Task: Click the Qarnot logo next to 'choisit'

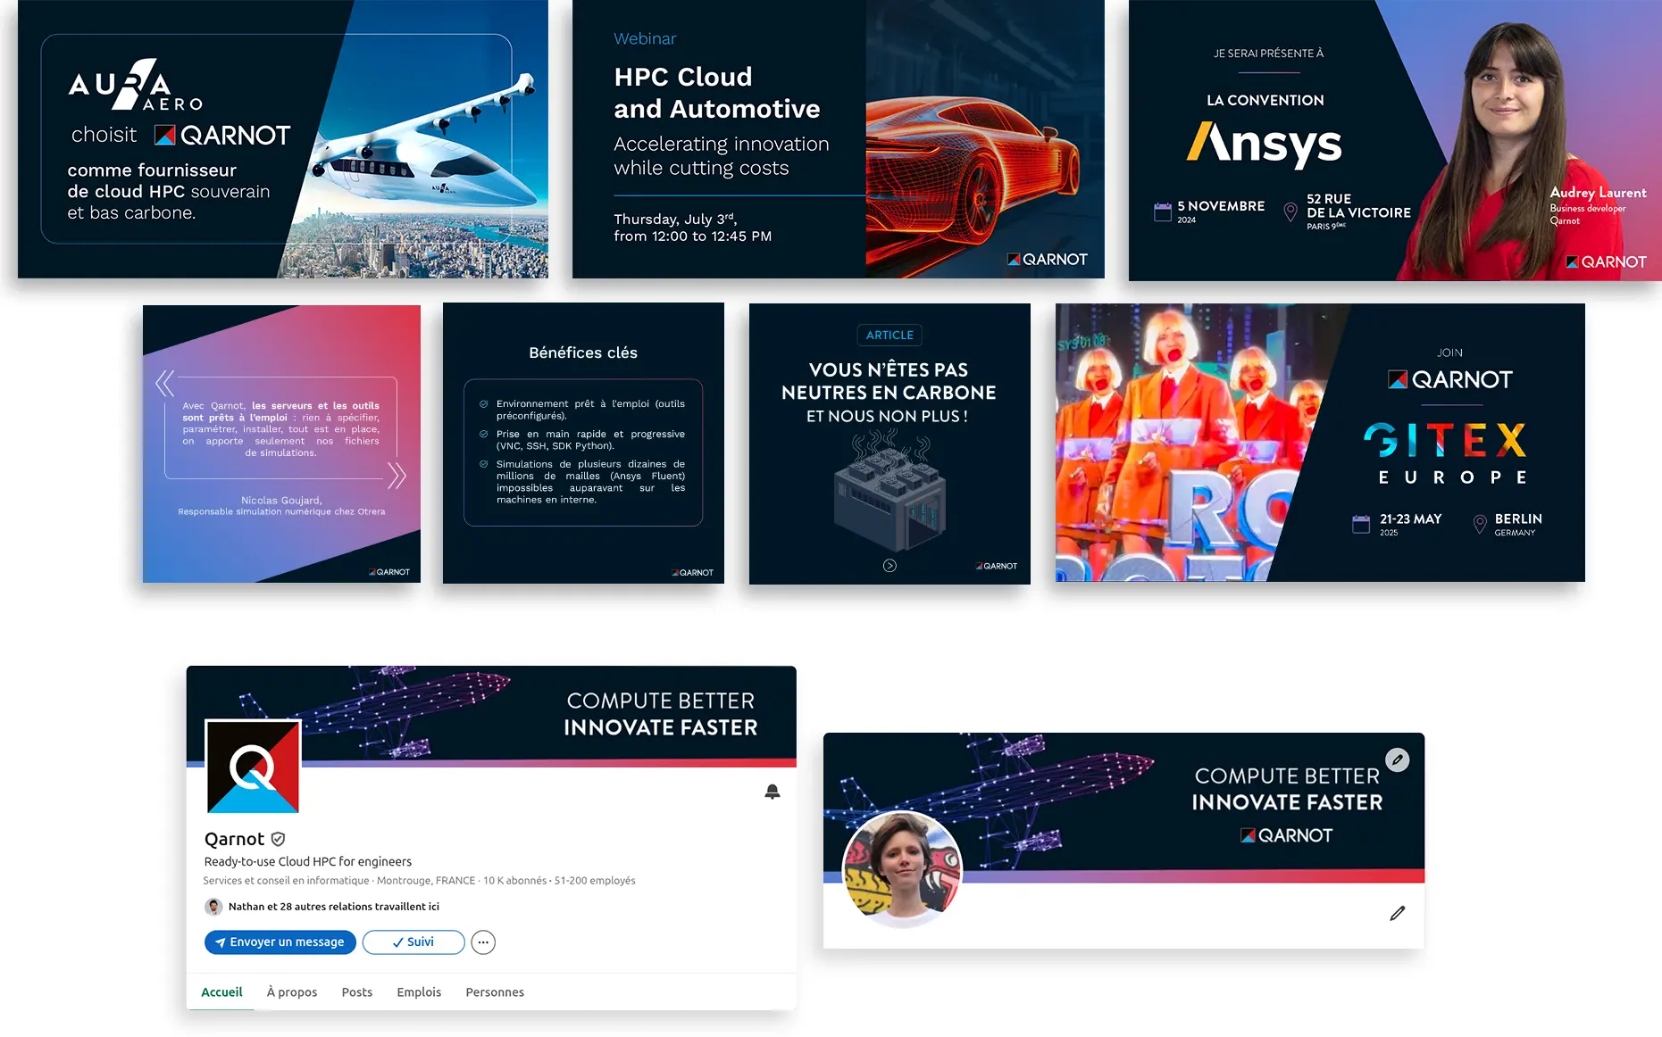Action: click(x=222, y=135)
